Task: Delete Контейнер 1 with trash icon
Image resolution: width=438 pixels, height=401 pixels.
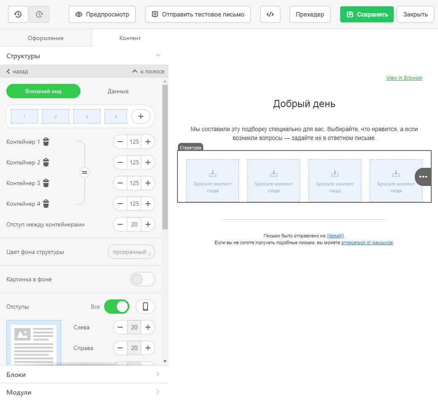Action: 46,142
